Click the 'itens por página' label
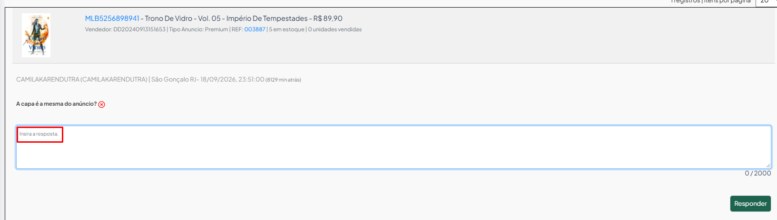 [x=727, y=2]
